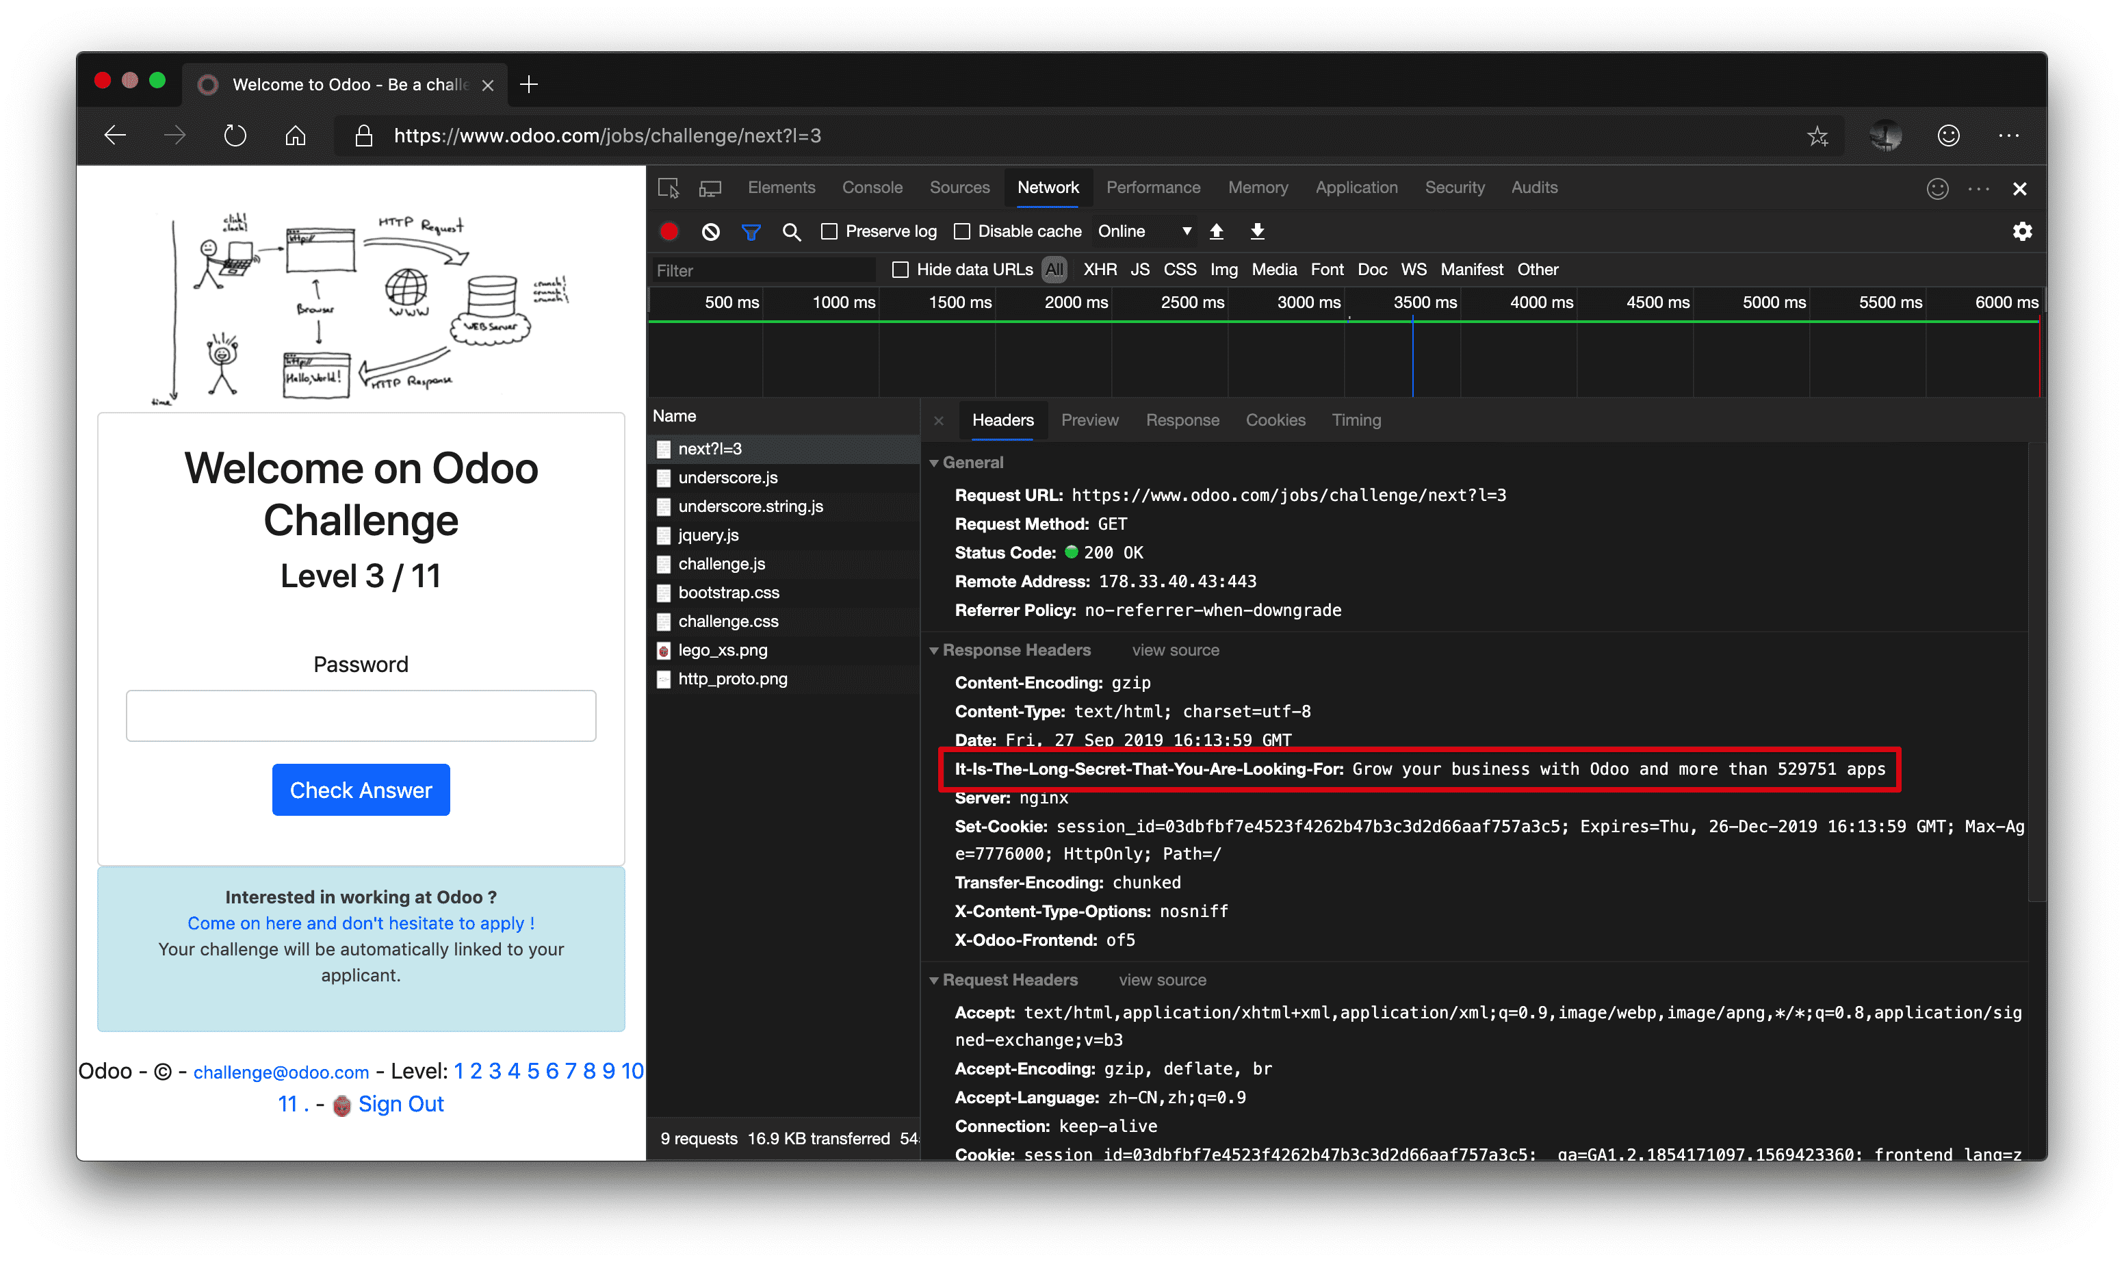Filter requests by Img

click(1223, 270)
